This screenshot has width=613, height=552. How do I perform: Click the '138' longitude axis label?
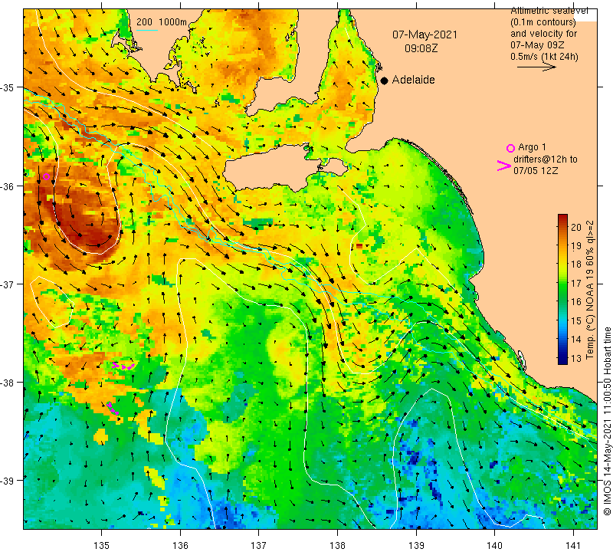coord(337,545)
